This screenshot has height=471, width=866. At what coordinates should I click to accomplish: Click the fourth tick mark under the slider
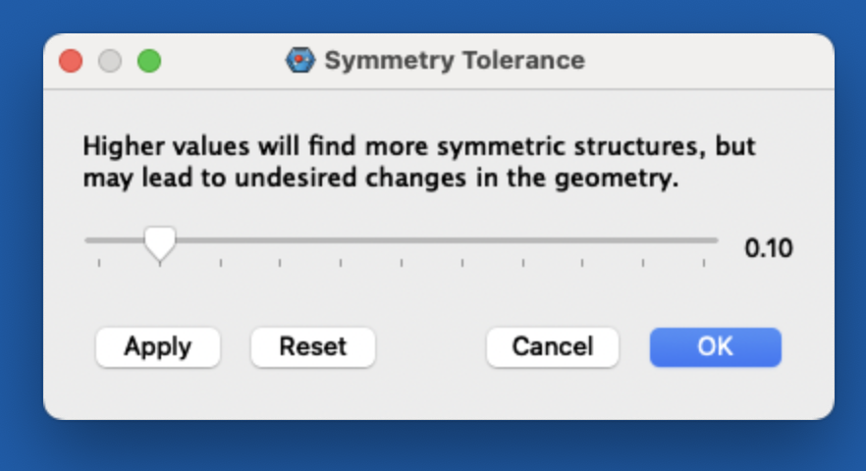(280, 263)
